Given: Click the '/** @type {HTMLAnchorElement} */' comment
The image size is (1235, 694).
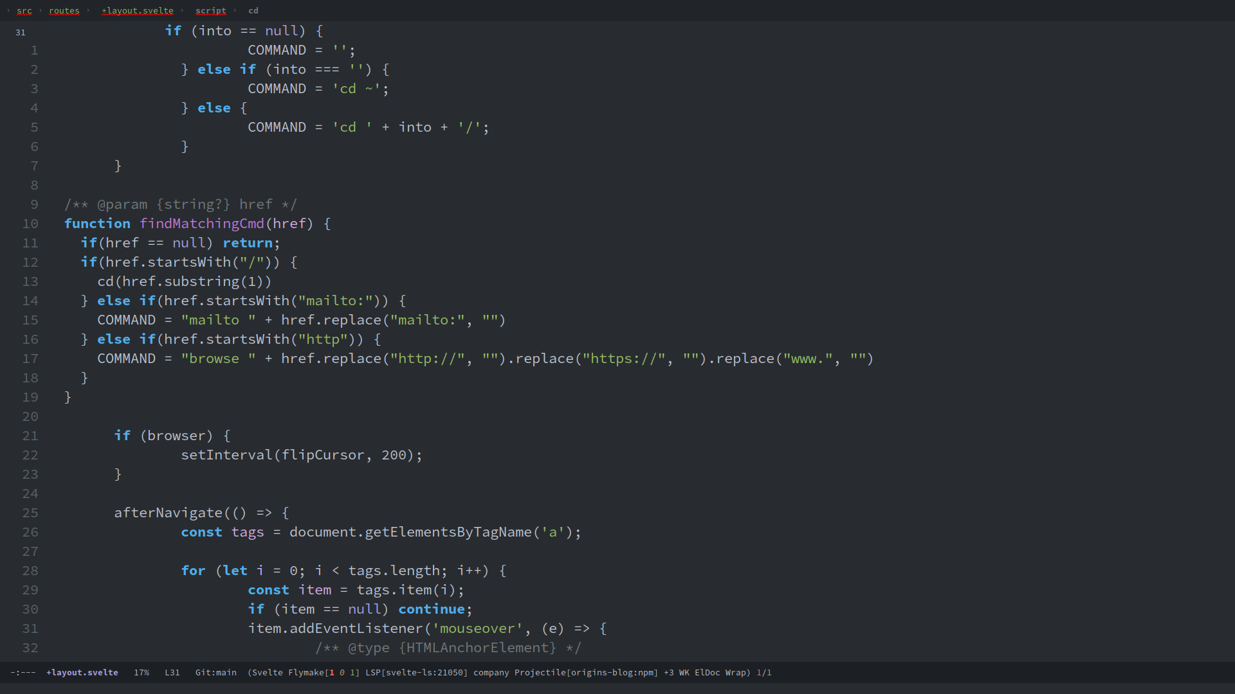Looking at the screenshot, I should click(x=448, y=648).
